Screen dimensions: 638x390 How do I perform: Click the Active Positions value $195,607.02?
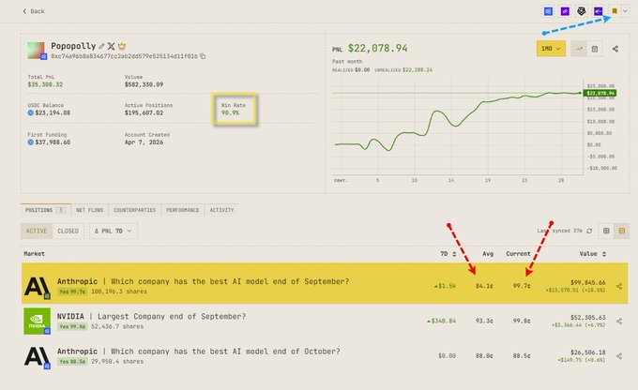[144, 113]
